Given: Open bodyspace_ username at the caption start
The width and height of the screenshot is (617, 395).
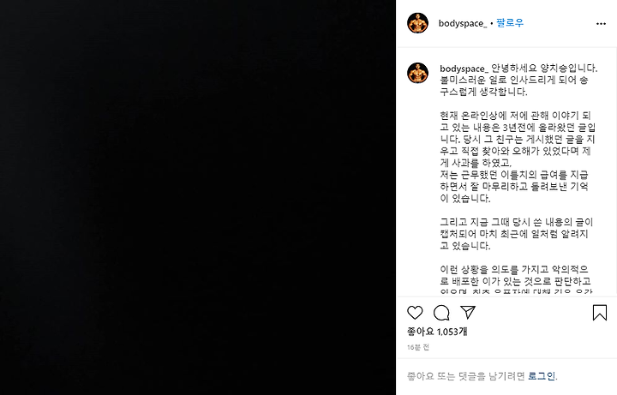Looking at the screenshot, I should click(x=464, y=69).
